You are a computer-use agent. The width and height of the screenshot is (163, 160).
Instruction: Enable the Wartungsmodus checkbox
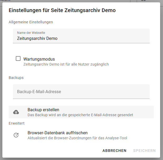click(x=18, y=59)
